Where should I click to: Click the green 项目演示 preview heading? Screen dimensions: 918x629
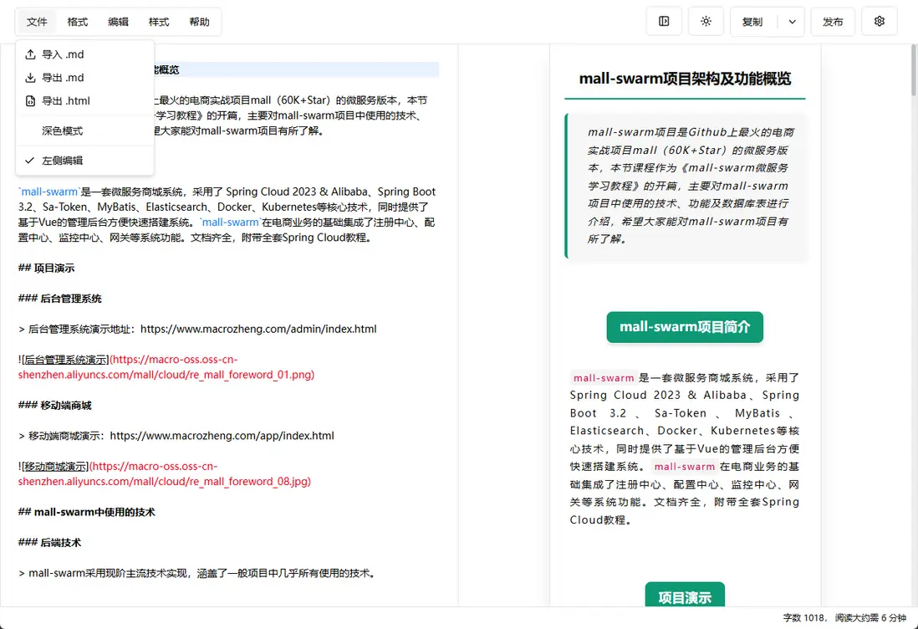[685, 595]
